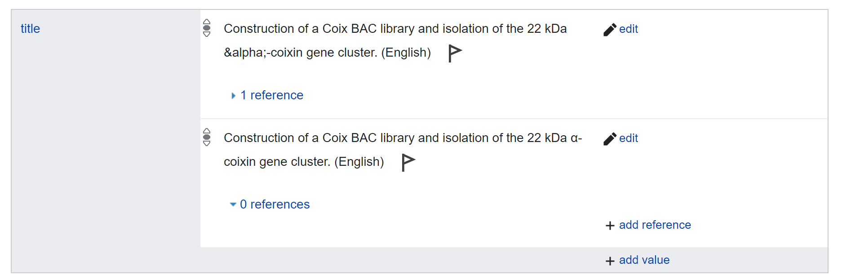The width and height of the screenshot is (842, 280).
Task: Expand the 1 reference section
Action: click(271, 95)
